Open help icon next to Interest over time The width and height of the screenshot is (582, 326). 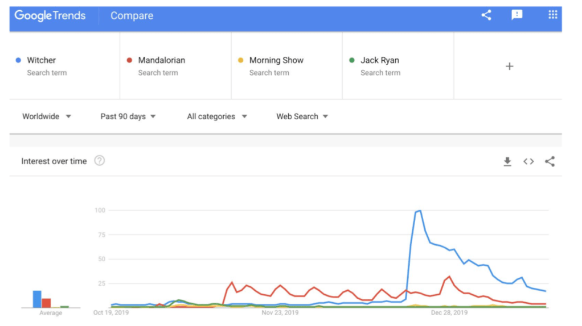(x=99, y=161)
